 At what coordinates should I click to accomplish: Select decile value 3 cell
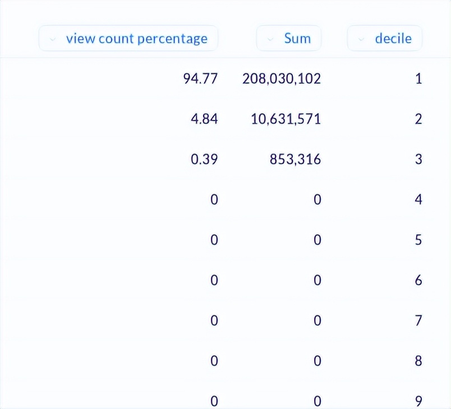[418, 160]
